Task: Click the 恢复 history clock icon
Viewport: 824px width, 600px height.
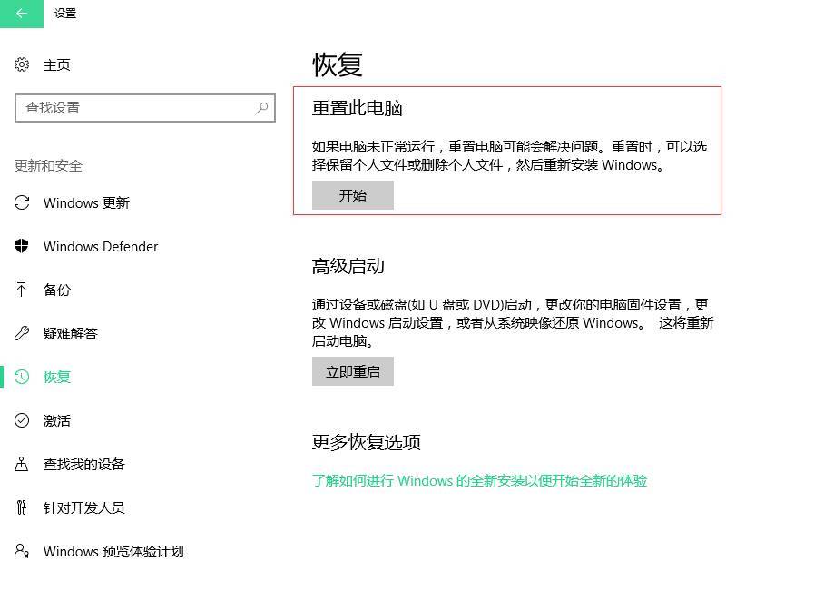Action: point(22,377)
